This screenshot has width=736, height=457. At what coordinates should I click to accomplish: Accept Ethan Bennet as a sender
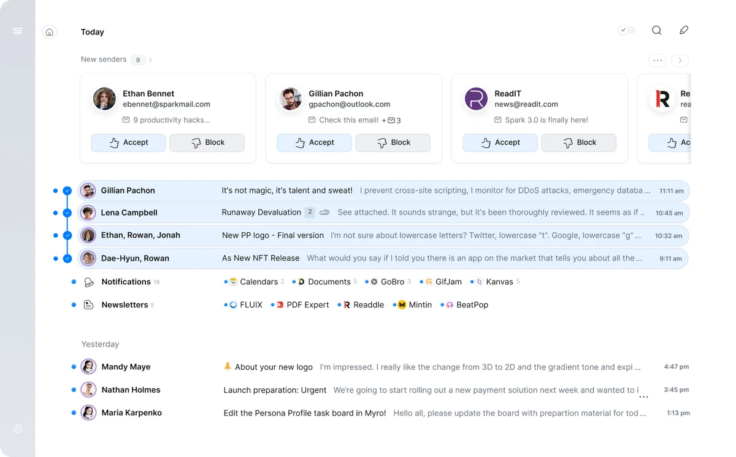pos(128,142)
